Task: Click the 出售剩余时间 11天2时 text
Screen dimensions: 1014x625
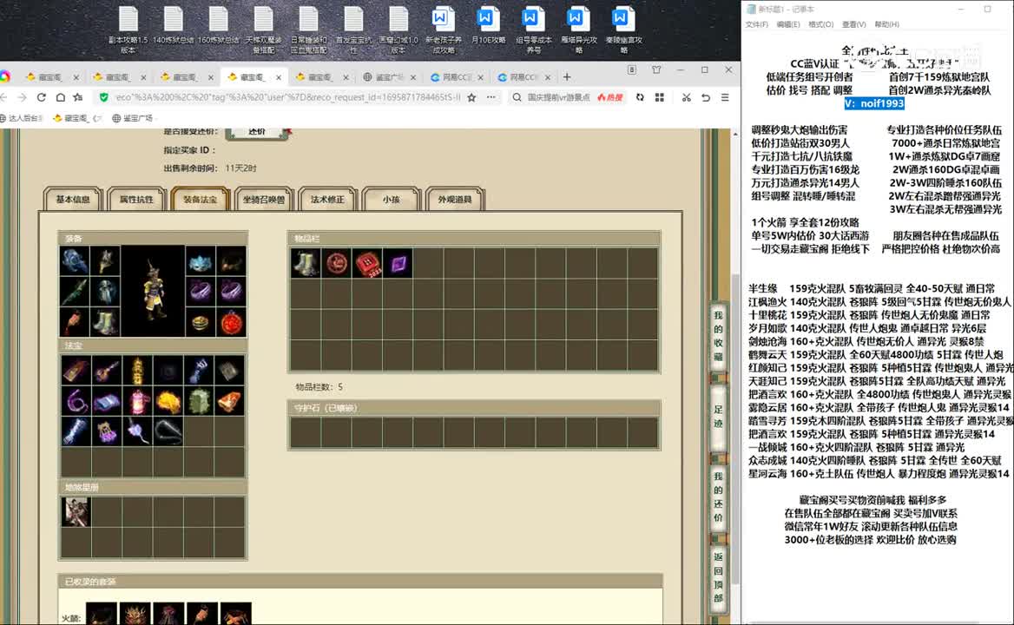Action: 210,168
